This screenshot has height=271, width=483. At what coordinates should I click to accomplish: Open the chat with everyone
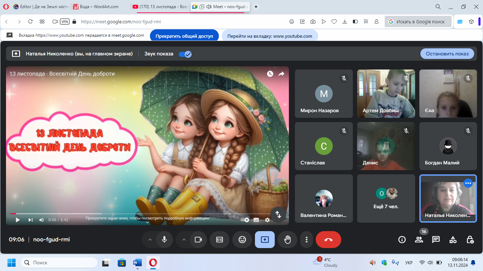pyautogui.click(x=436, y=240)
